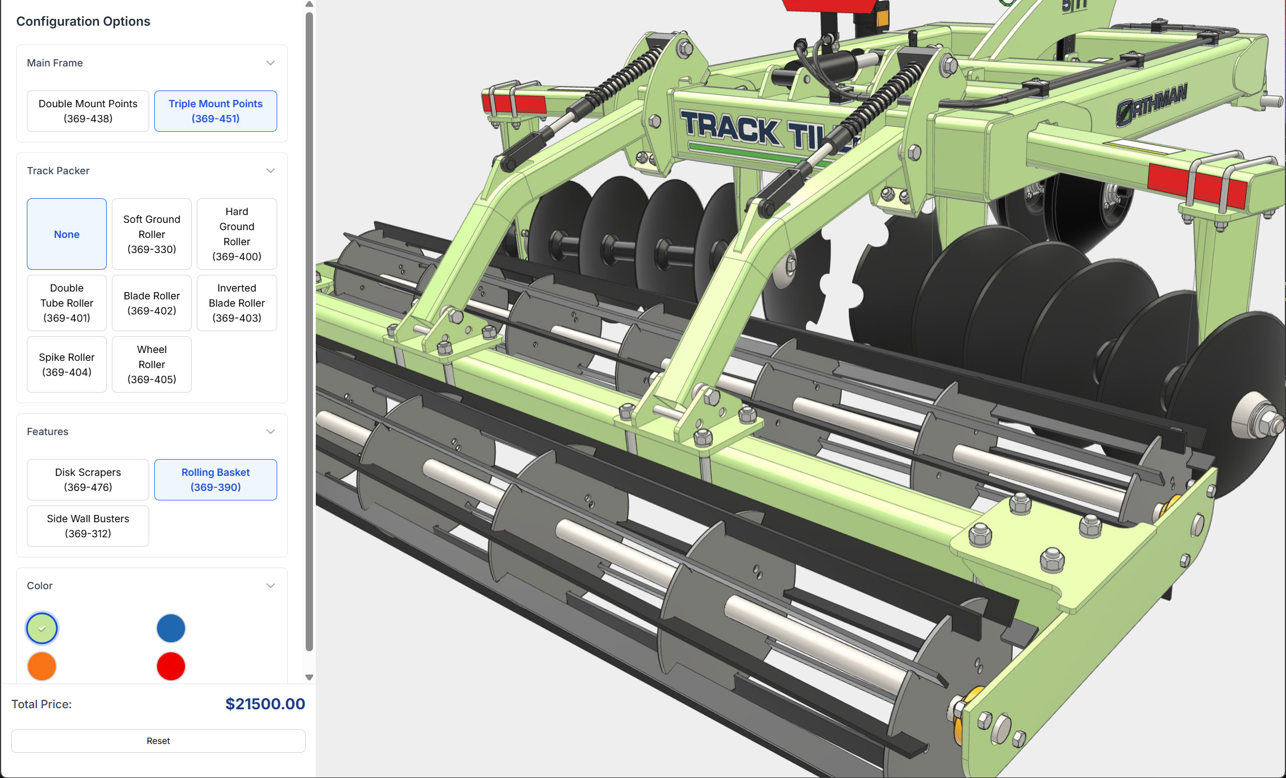Viewport: 1286px width, 778px height.
Task: Pick Hard Ground Roller (369-400)
Action: pos(236,234)
